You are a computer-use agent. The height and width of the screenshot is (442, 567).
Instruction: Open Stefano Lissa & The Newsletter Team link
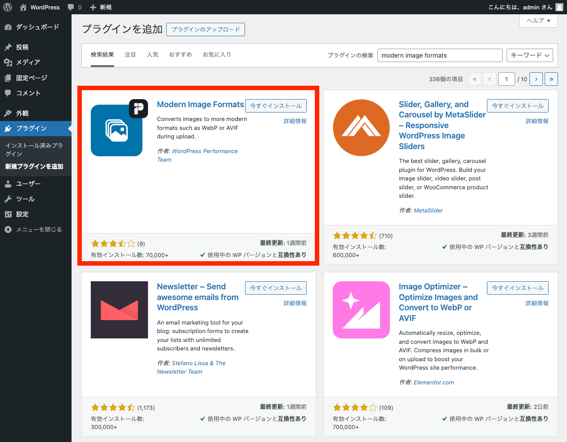click(x=191, y=367)
